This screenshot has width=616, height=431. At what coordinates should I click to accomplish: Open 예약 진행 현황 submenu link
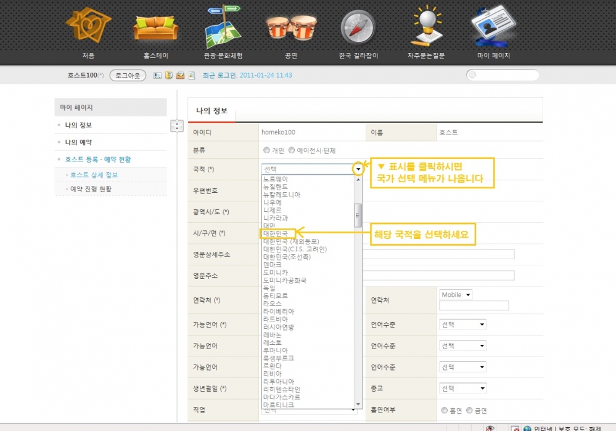coord(91,189)
